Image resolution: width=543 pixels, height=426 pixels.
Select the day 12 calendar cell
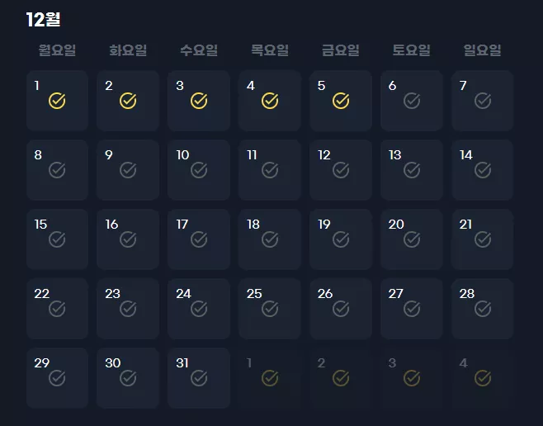[341, 170]
